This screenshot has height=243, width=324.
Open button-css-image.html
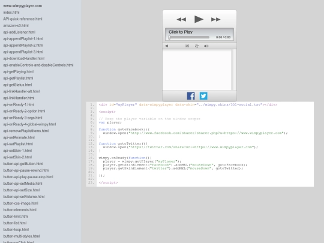click(x=20, y=203)
